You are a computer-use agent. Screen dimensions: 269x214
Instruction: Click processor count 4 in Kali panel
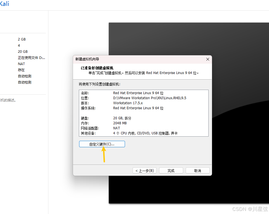[19, 46]
